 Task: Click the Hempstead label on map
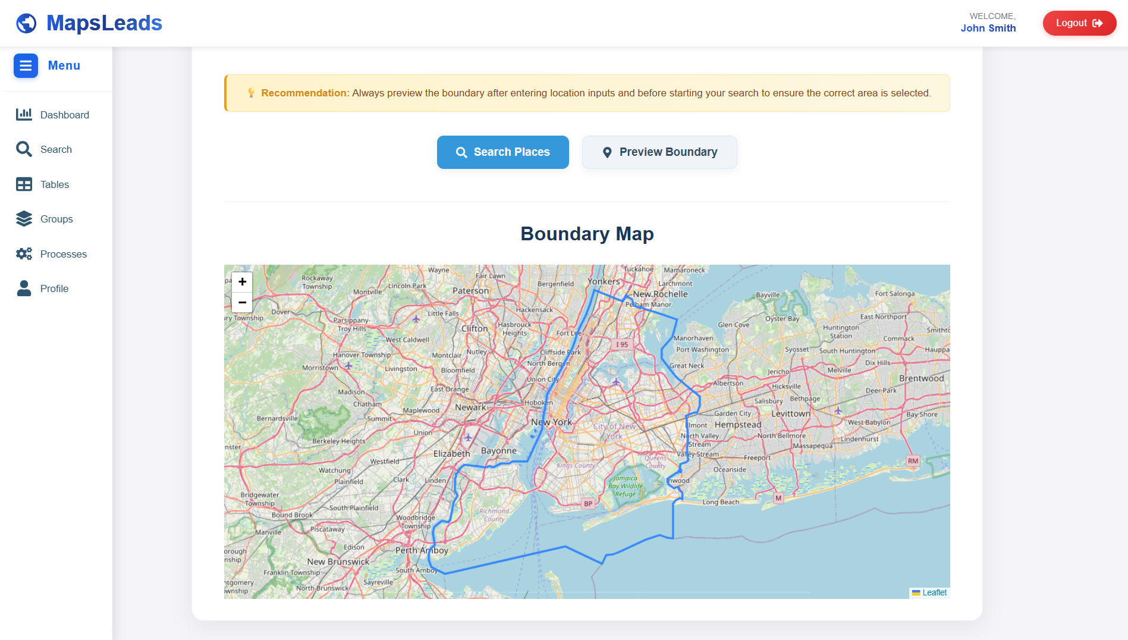point(738,425)
